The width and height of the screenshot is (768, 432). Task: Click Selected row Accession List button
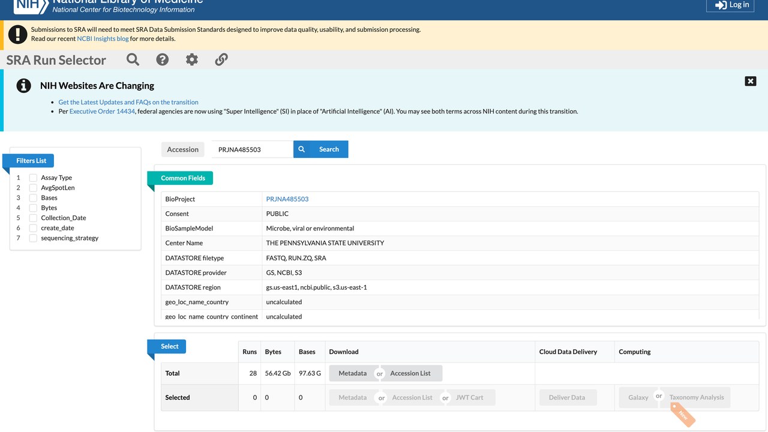pyautogui.click(x=412, y=397)
